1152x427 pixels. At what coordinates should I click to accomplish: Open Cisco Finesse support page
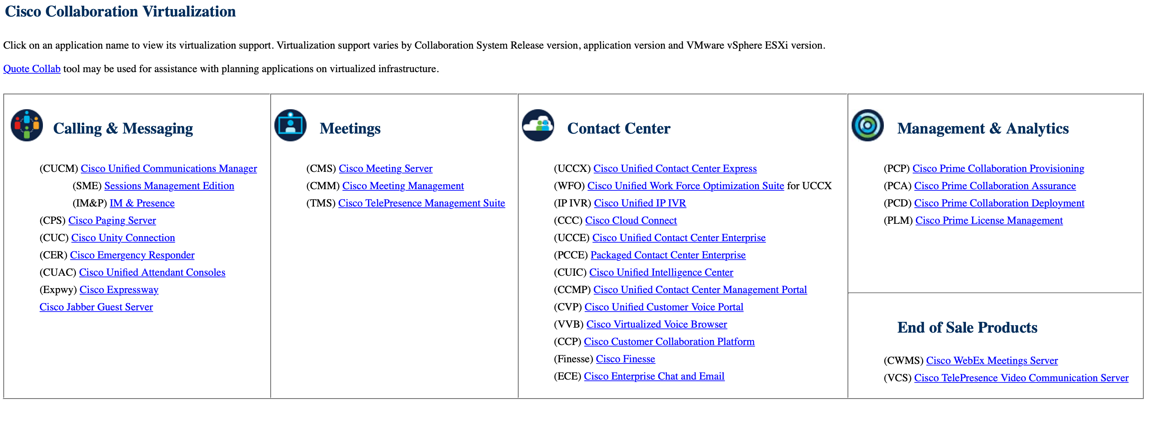(625, 359)
